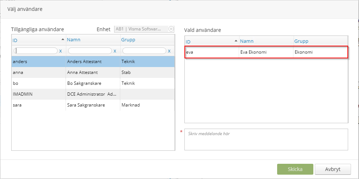Click the 'Marknad' group cell
Viewport: 359px width, 179px height.
[147, 105]
